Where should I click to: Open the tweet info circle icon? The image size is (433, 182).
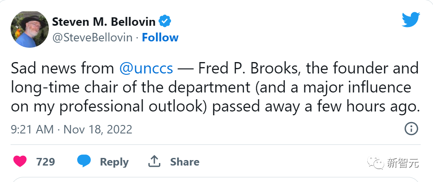[411, 129]
